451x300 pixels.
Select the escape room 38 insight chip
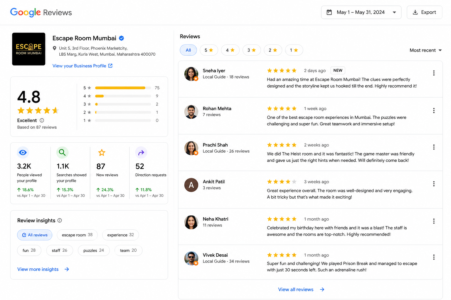(x=77, y=235)
